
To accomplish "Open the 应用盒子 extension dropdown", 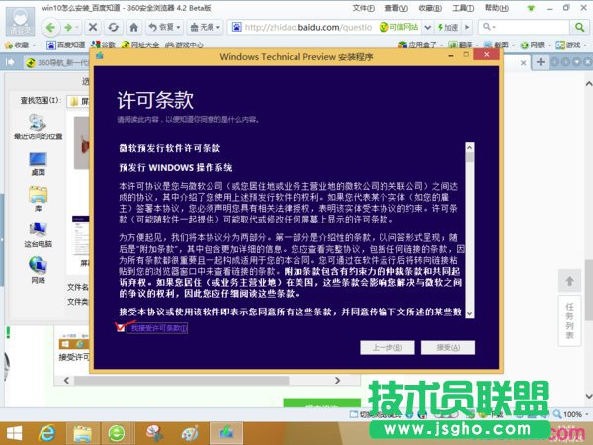I will [x=420, y=45].
